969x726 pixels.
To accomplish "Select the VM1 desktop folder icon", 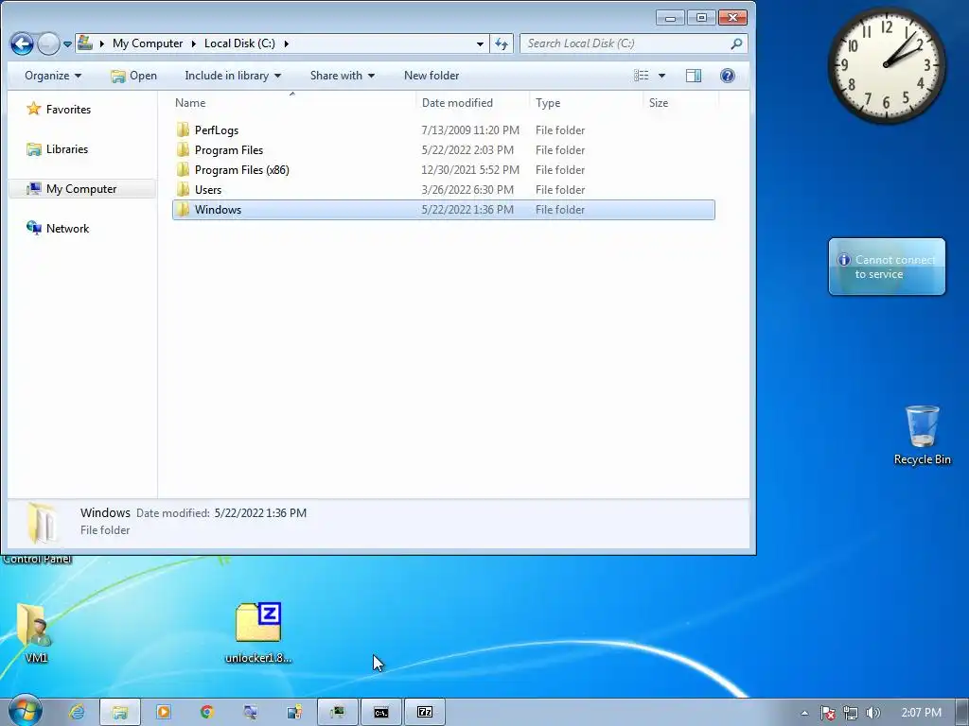I will [36, 632].
